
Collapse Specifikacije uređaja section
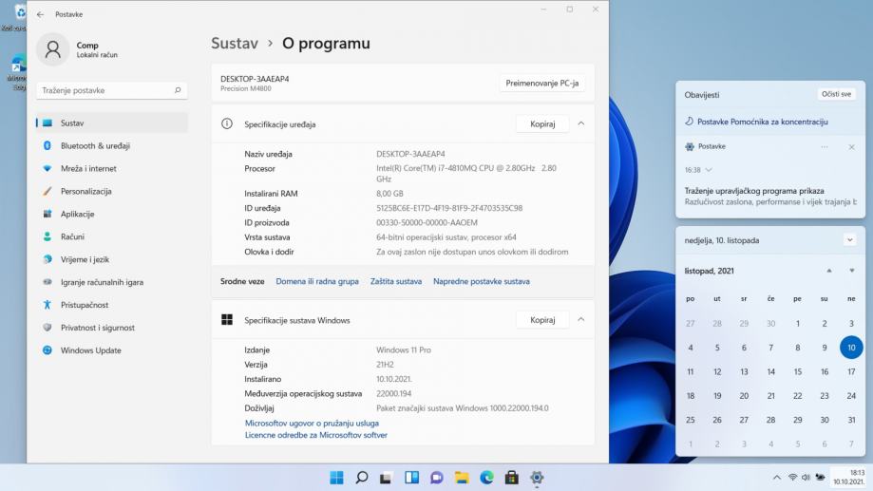click(x=581, y=123)
